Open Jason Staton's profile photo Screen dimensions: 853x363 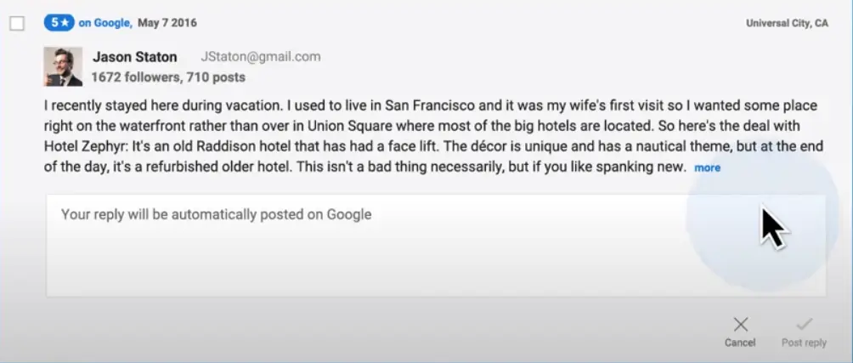coord(63,66)
